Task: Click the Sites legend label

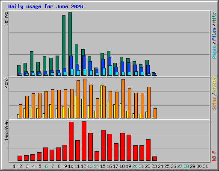Action: tap(214, 103)
